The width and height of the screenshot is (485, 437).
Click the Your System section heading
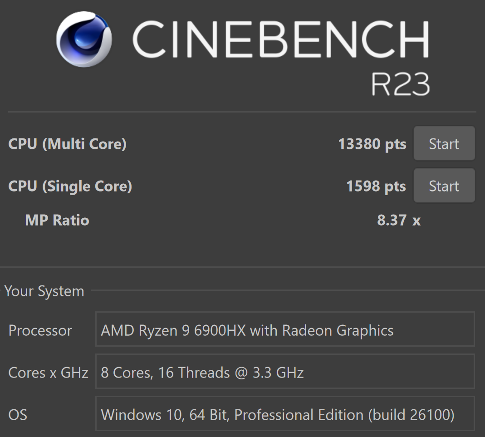44,291
